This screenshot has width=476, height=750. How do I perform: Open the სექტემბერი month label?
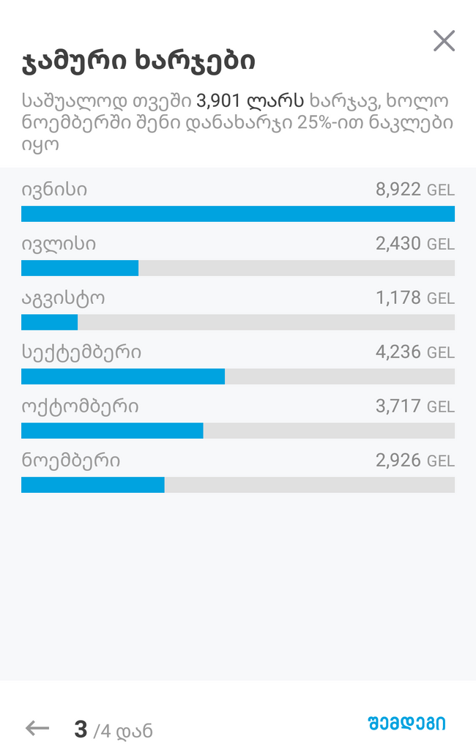pyautogui.click(x=81, y=352)
